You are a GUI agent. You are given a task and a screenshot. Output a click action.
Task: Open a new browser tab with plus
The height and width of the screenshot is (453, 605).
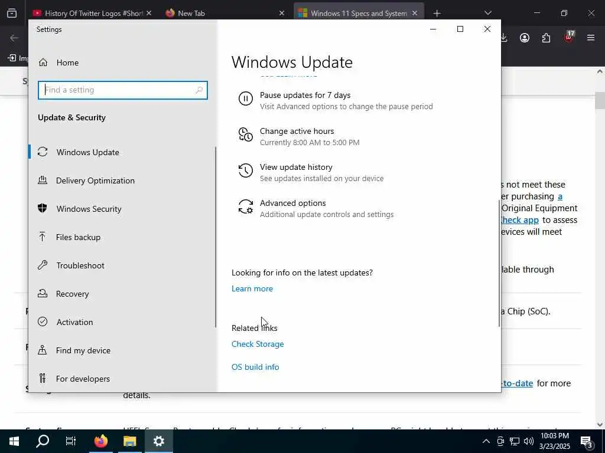(437, 14)
